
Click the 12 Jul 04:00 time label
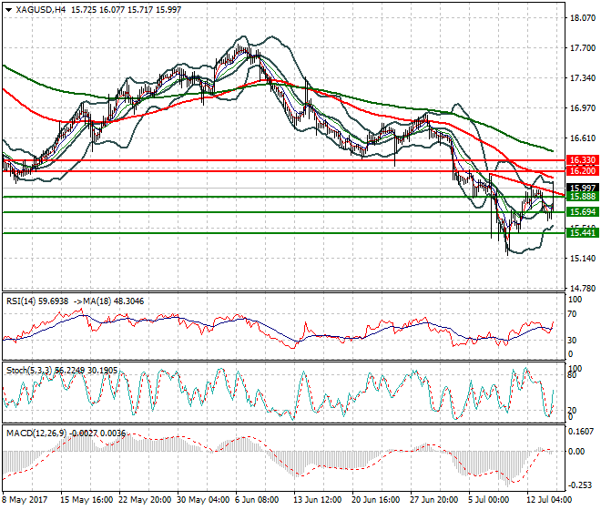tap(550, 500)
